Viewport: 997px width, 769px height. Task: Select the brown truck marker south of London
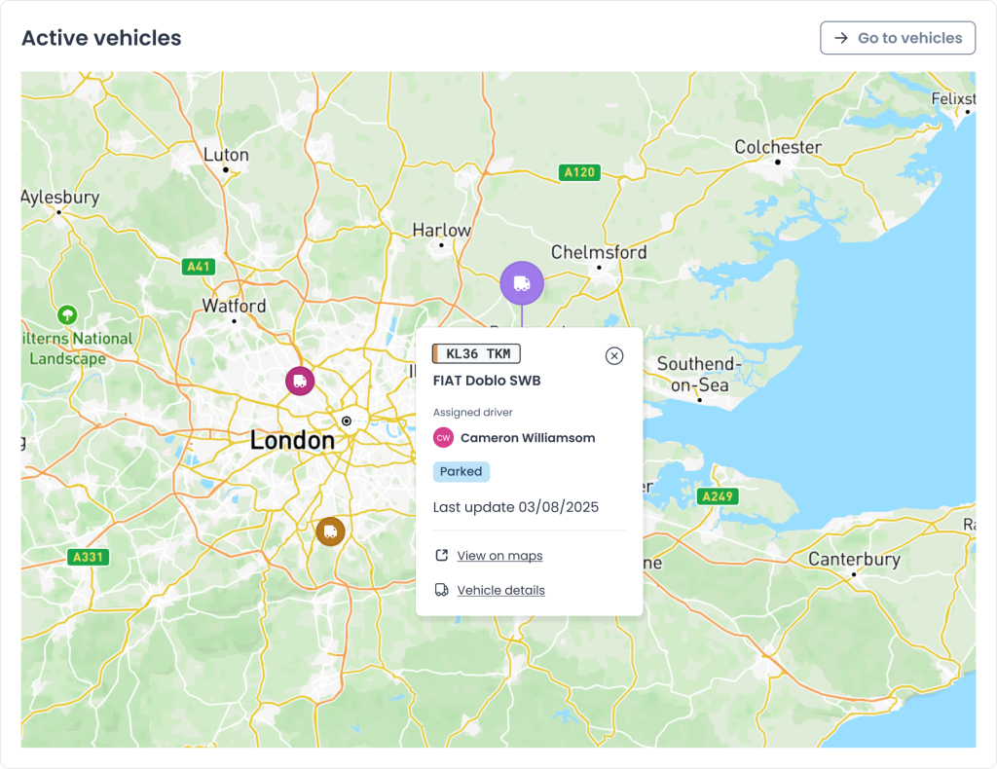[x=331, y=531]
